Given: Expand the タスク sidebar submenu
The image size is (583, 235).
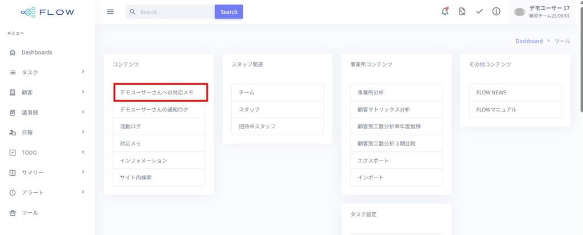Looking at the screenshot, I should click(83, 72).
